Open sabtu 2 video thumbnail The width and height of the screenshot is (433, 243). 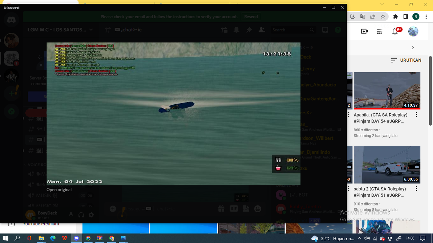click(387, 165)
